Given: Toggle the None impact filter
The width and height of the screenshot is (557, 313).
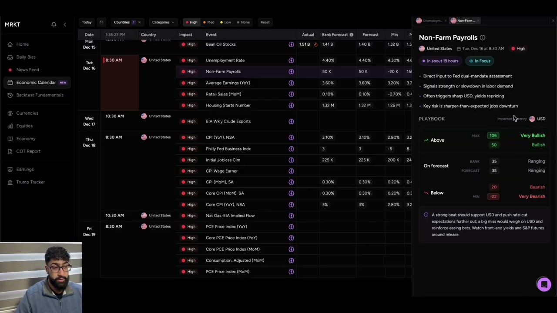Looking at the screenshot, I should click(243, 22).
